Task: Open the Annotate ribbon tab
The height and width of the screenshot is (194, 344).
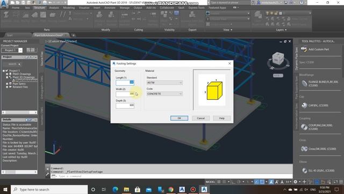Action: 110,8
